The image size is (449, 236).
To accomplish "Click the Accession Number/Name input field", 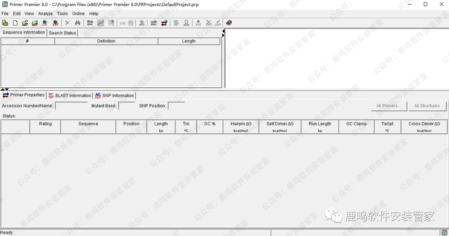I will tap(71, 106).
